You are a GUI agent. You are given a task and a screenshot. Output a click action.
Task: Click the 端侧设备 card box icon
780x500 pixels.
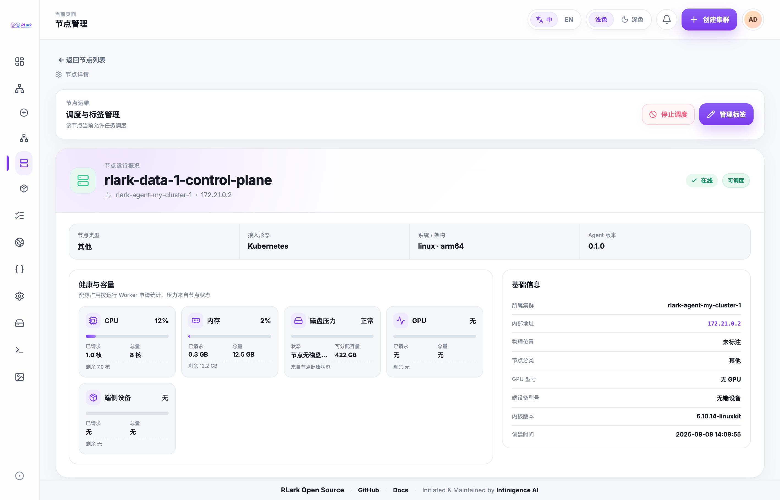(93, 398)
